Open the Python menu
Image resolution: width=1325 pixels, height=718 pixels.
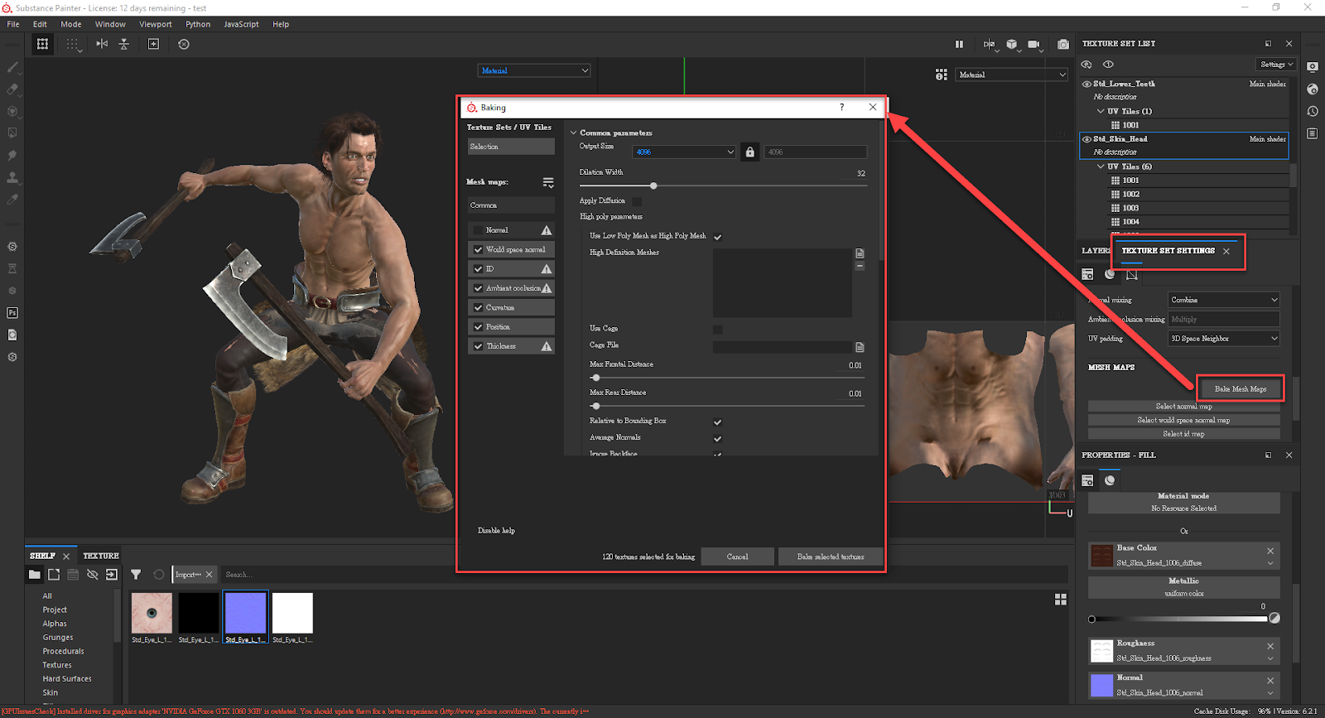[198, 24]
